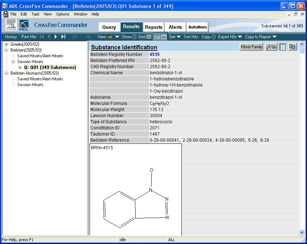Click the scroll up arrow
Screen dimensions: 307x244
click(x=302, y=44)
